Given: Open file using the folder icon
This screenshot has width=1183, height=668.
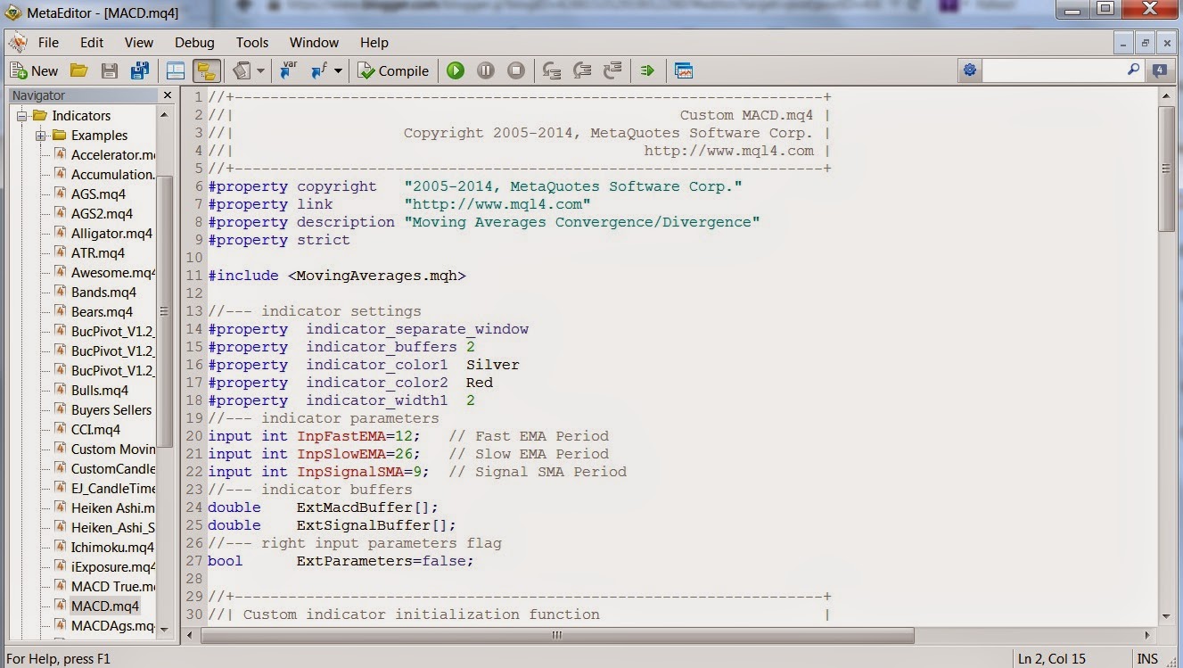Looking at the screenshot, I should tap(79, 70).
